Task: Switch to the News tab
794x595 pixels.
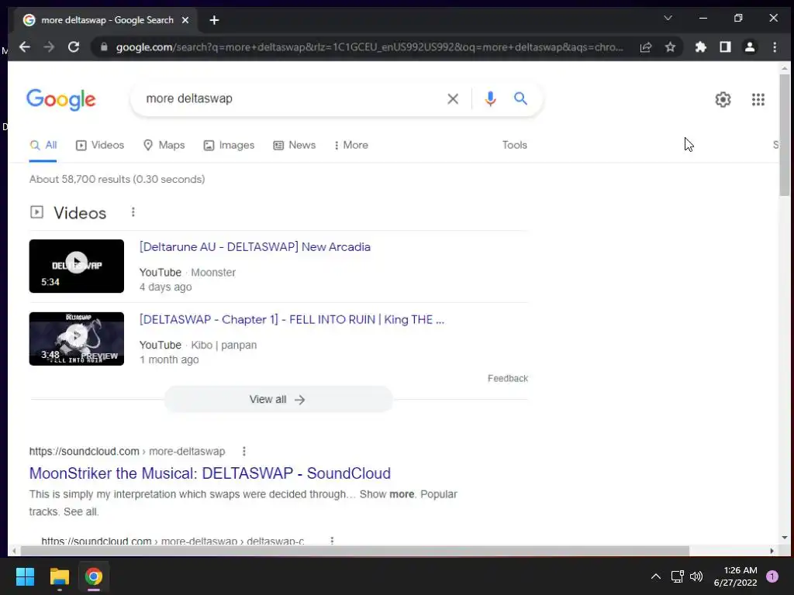Action: [x=294, y=145]
